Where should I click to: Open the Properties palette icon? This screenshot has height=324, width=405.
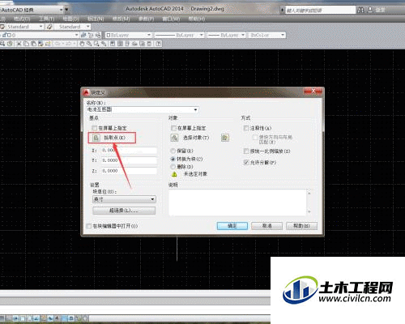click(113, 43)
